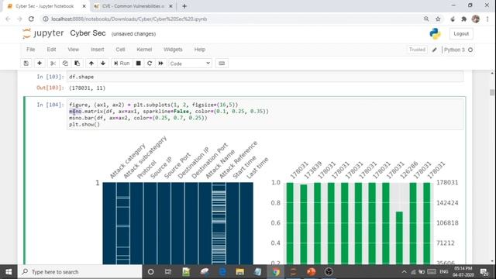Click the Trusted notebook indicator
This screenshot has height=279, width=496.
pos(417,50)
